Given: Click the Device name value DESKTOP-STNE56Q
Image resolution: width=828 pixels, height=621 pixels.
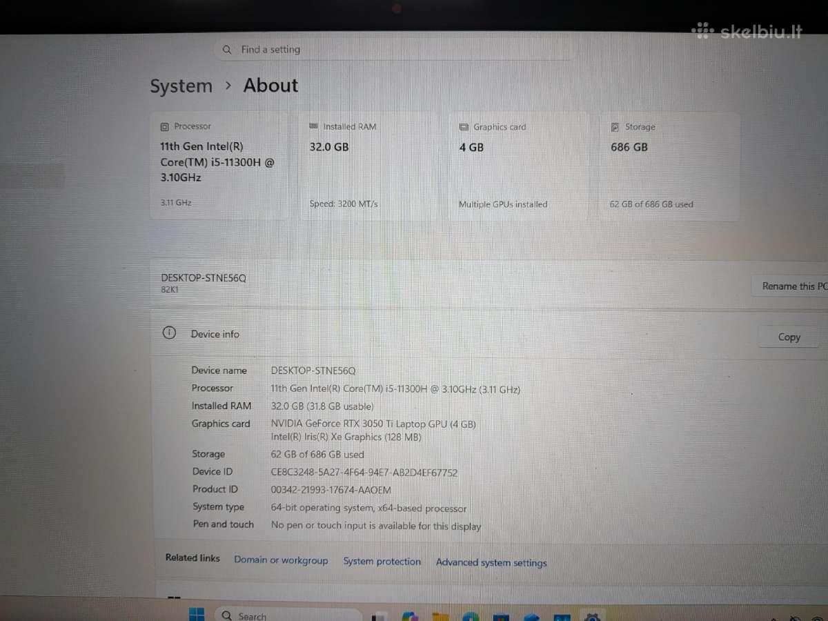Looking at the screenshot, I should 313,371.
